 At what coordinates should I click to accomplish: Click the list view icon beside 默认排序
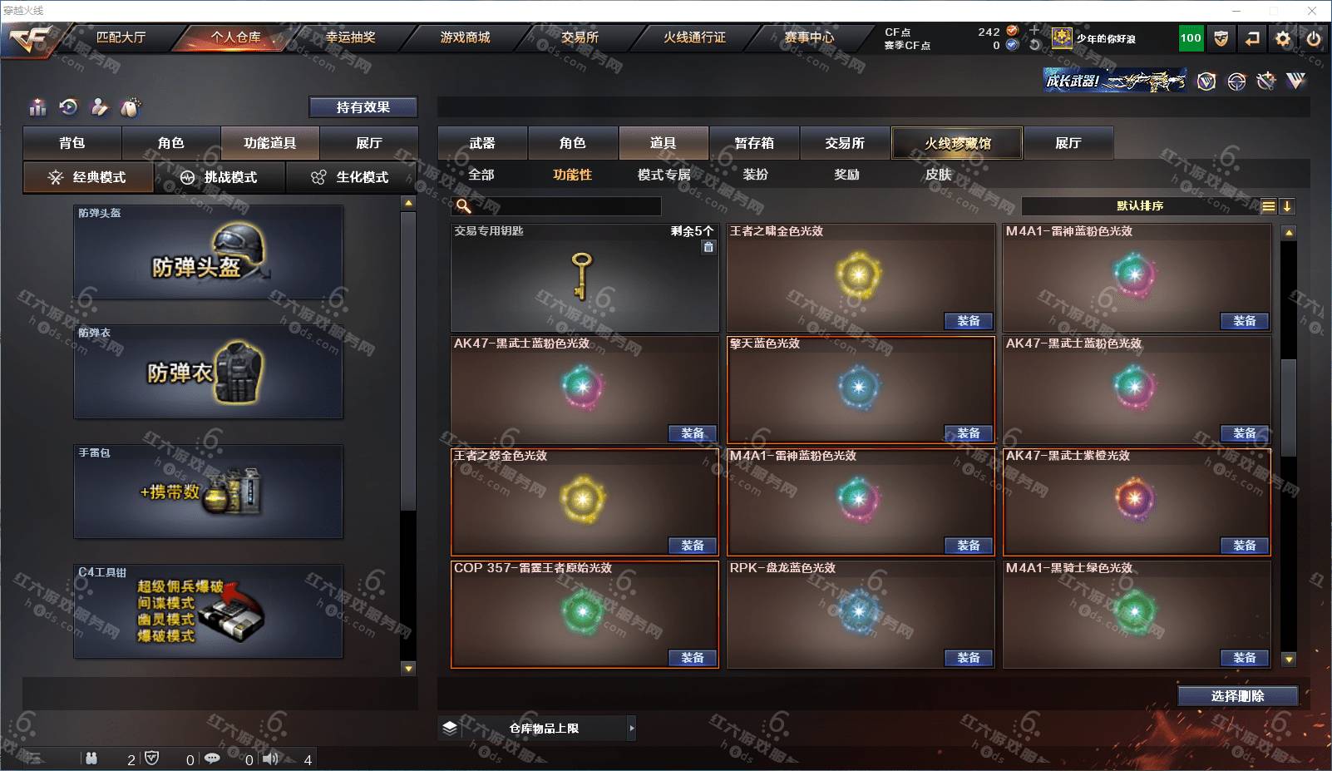[x=1268, y=206]
